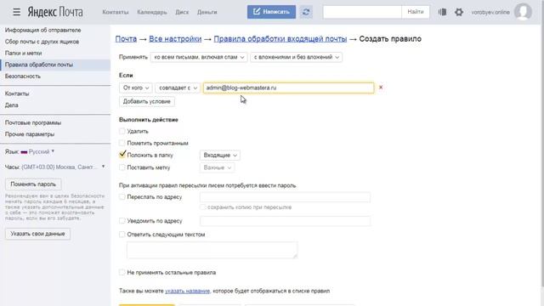Viewport: 544px width, 306px height.
Task: Expand the ко всем письмам, включая спам dropdown
Action: pos(199,57)
